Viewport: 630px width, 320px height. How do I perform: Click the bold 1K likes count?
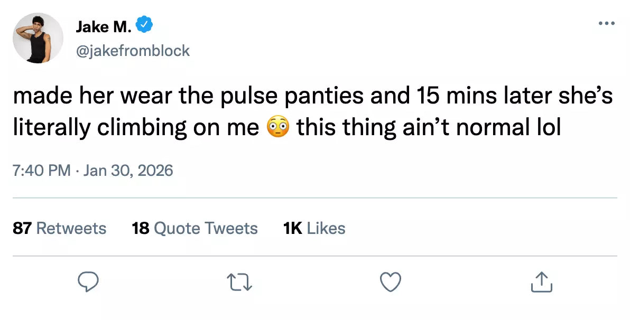coord(292,228)
